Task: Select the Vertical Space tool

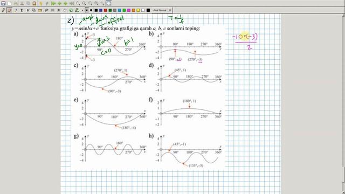Action: [59, 10]
